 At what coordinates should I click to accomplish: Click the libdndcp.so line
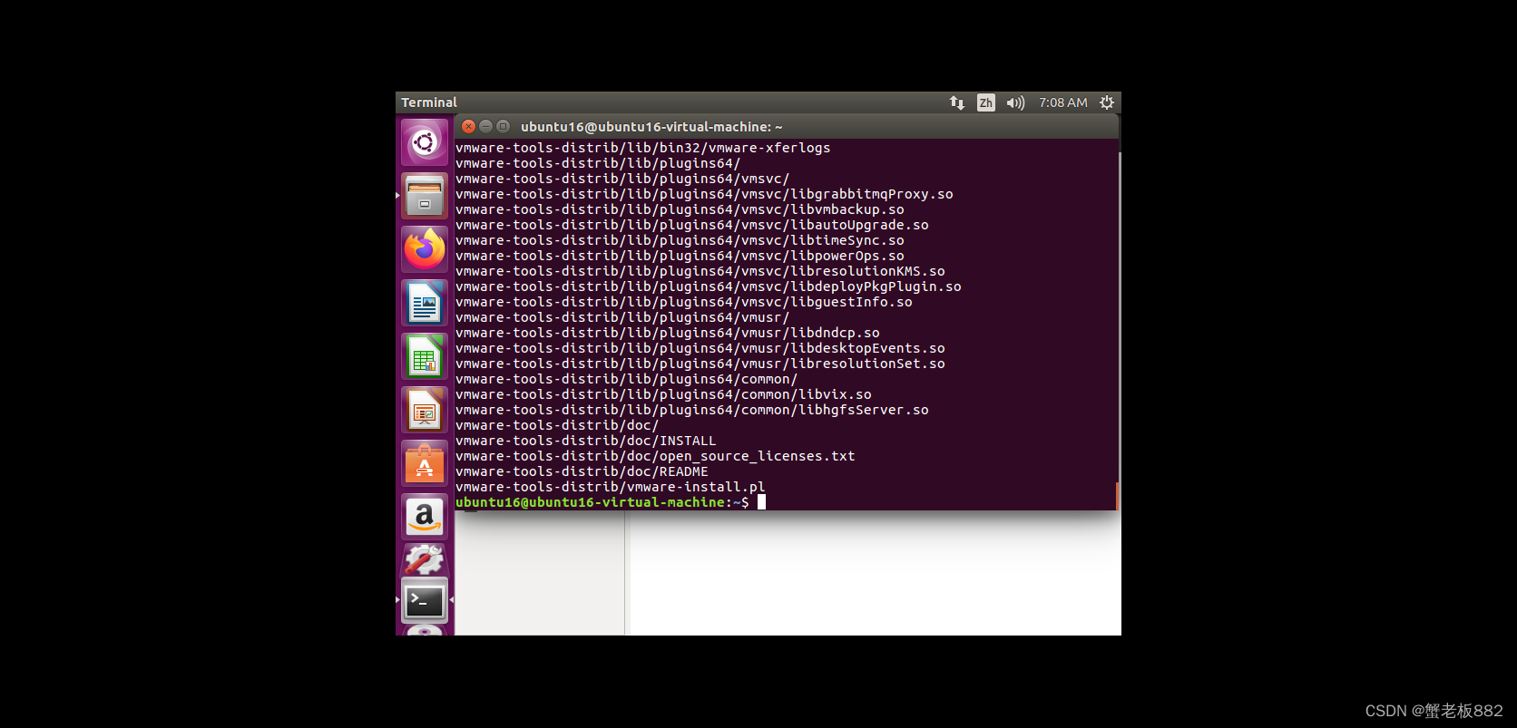click(x=668, y=333)
